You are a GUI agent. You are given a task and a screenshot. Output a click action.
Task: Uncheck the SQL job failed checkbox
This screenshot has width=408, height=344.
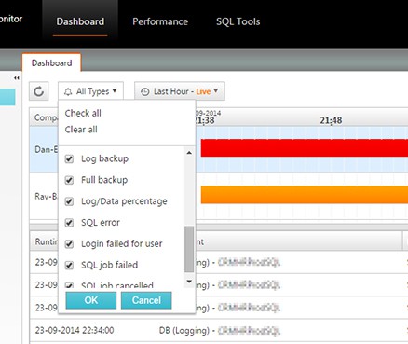(69, 265)
